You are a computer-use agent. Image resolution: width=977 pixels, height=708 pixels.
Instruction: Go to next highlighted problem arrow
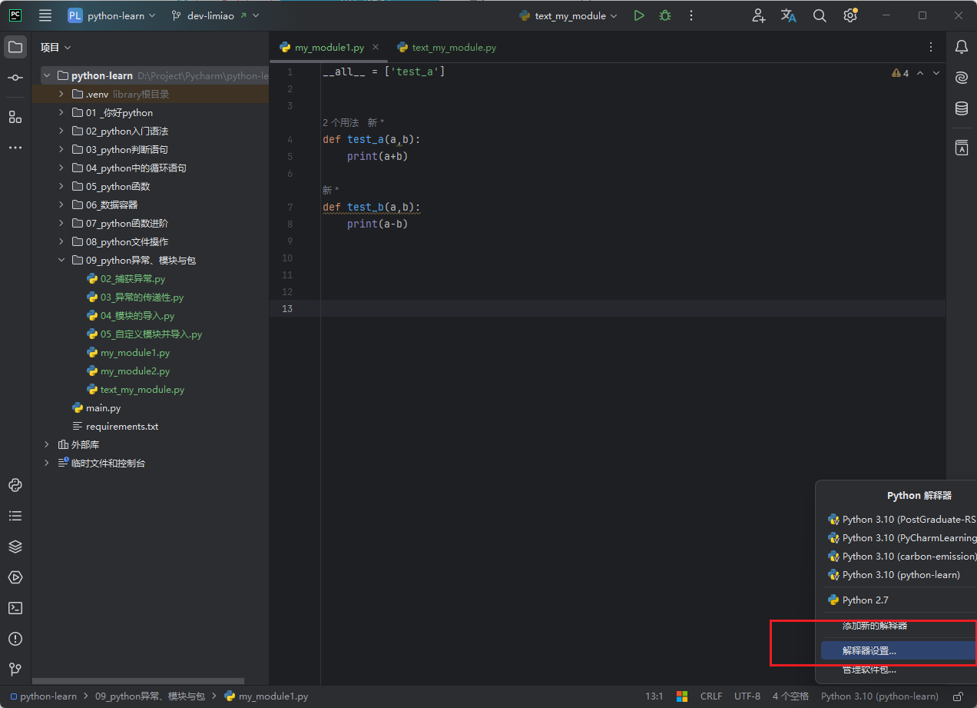pos(936,73)
